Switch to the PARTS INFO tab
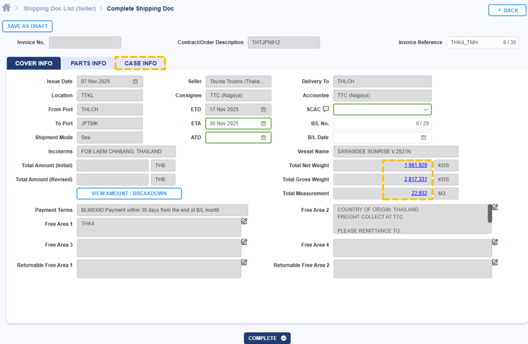This screenshot has width=528, height=344. 88,63
